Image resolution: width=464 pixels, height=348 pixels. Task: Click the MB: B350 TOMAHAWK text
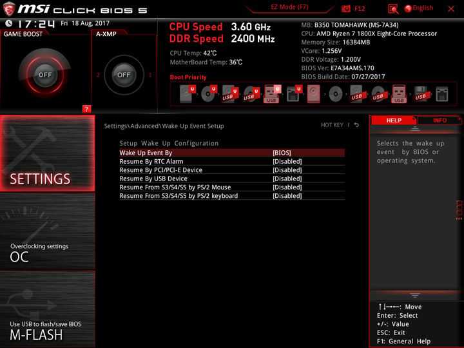tap(350, 25)
